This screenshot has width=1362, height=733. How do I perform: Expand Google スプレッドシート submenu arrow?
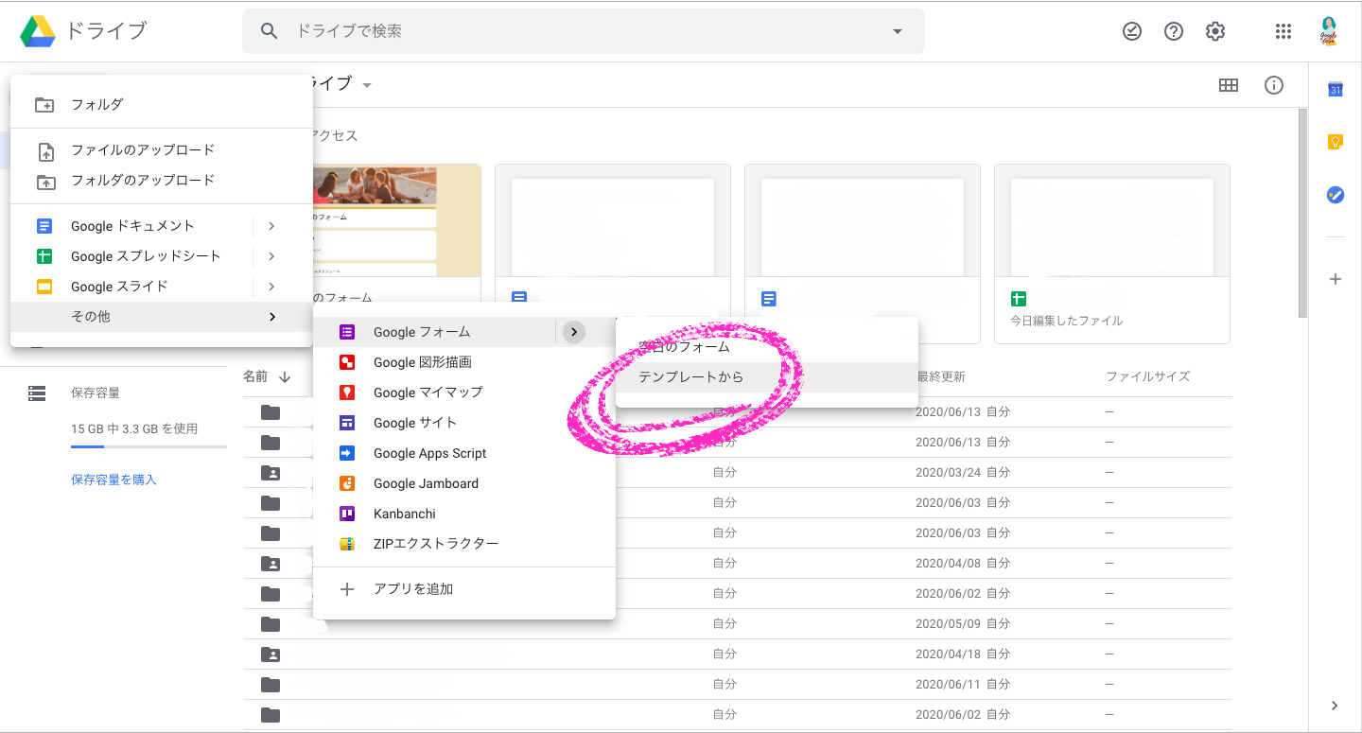(x=271, y=256)
